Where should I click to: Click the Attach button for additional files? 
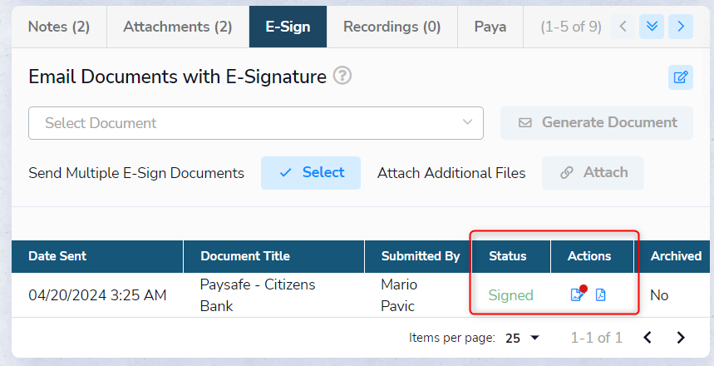[x=593, y=173]
